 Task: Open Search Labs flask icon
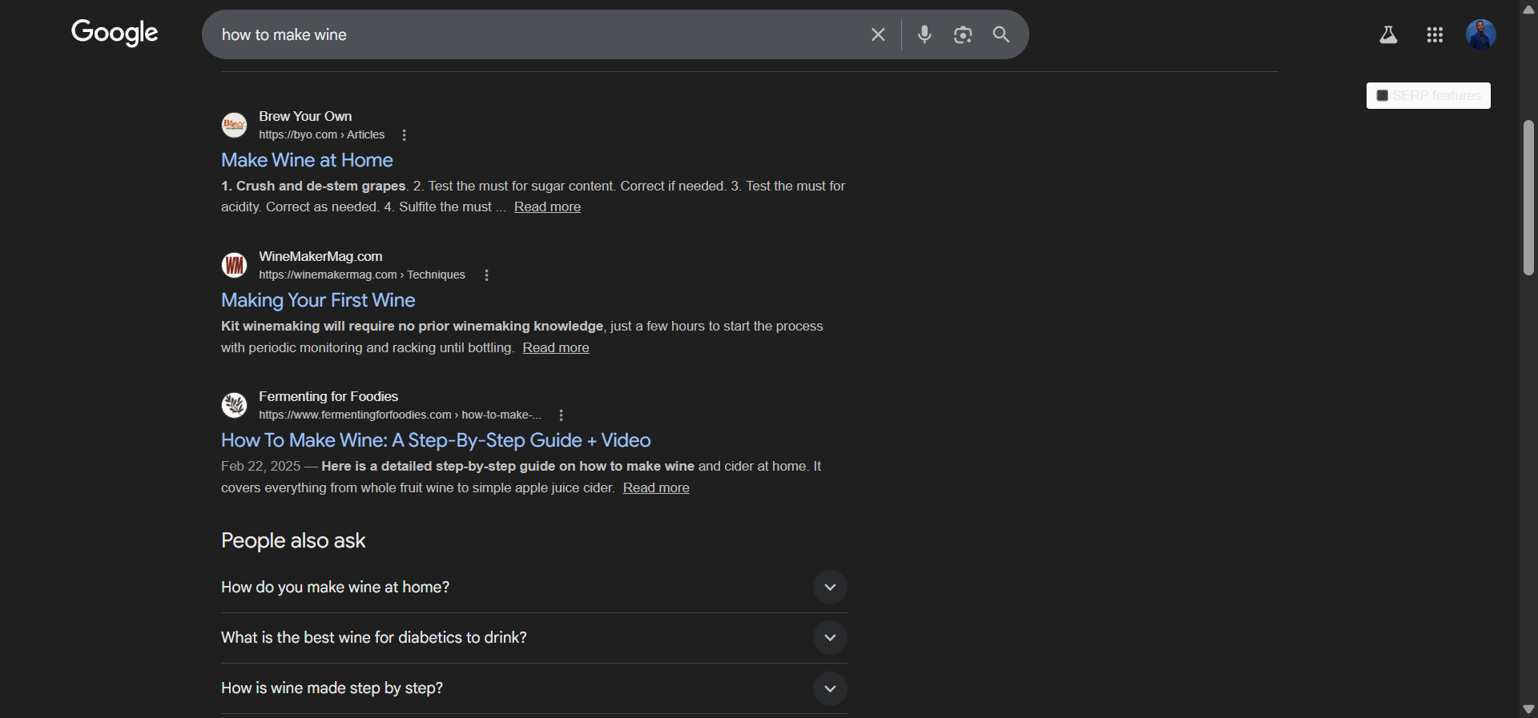pos(1388,34)
